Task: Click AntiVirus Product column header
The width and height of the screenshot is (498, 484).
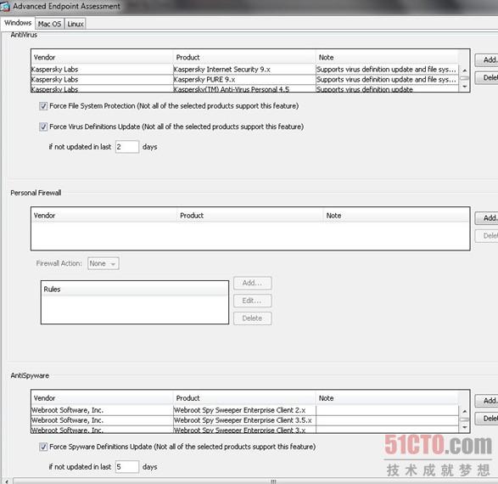Action: click(244, 58)
